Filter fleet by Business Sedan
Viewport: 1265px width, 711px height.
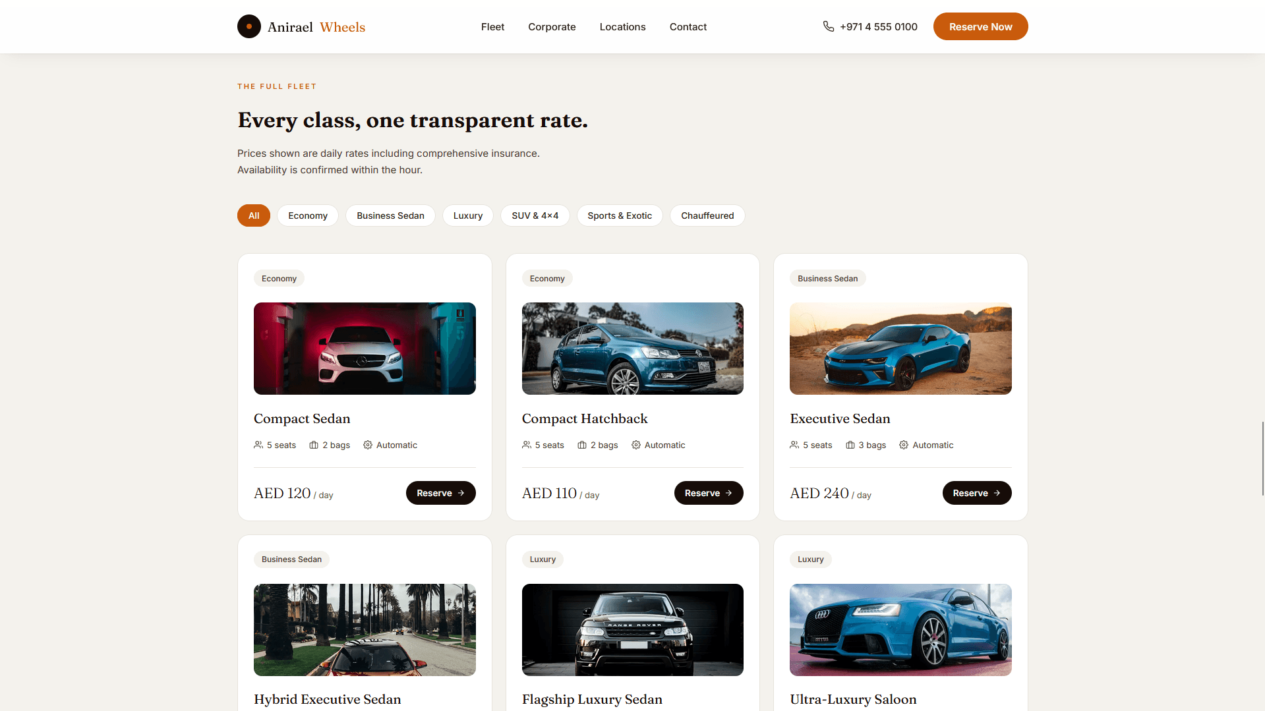click(x=390, y=215)
